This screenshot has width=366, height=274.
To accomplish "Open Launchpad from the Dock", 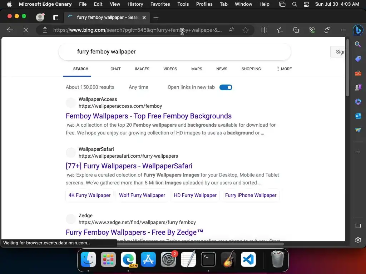I will pyautogui.click(x=108, y=259).
